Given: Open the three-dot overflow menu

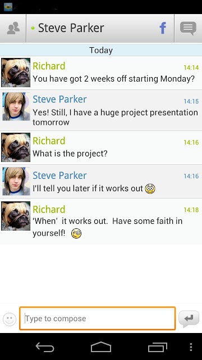Looking at the screenshot, I should click(191, 347).
